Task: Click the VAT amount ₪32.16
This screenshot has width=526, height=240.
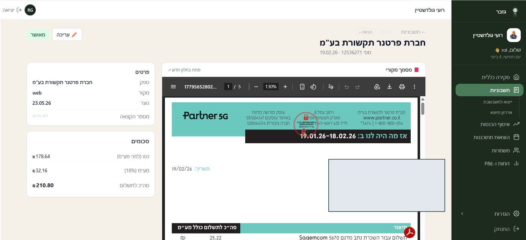Action: [x=40, y=170]
